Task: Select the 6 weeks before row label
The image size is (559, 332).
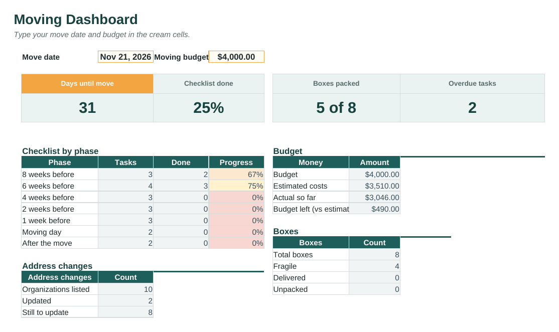Action: point(60,186)
